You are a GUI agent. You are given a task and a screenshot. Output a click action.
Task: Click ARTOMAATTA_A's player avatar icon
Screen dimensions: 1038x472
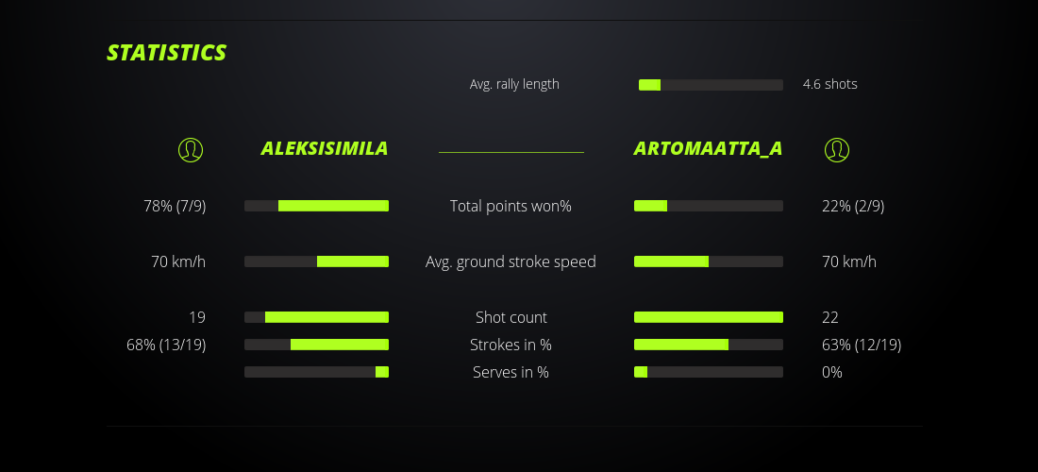[837, 149]
